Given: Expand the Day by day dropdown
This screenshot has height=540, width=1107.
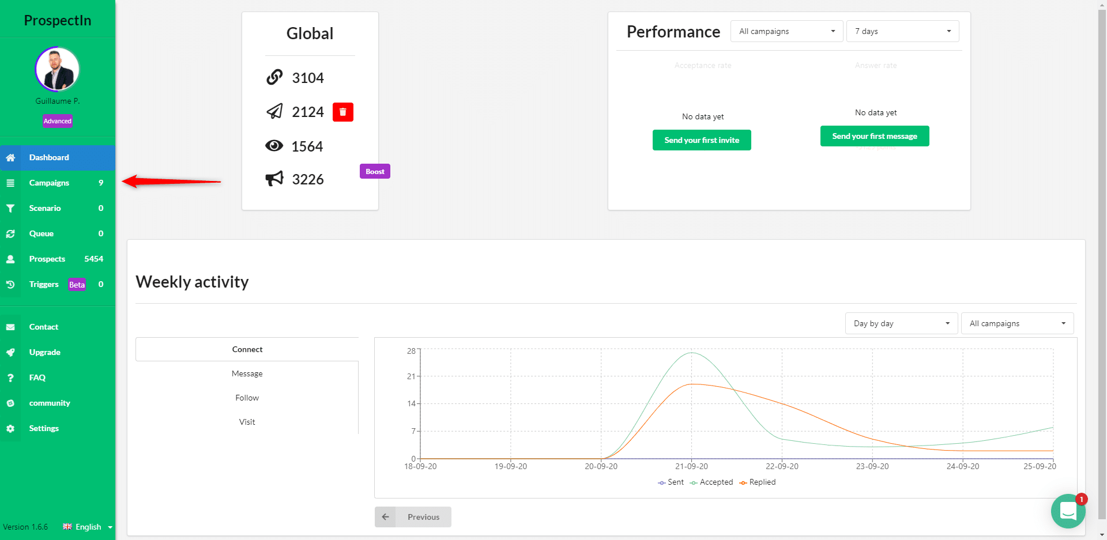Looking at the screenshot, I should click(902, 323).
